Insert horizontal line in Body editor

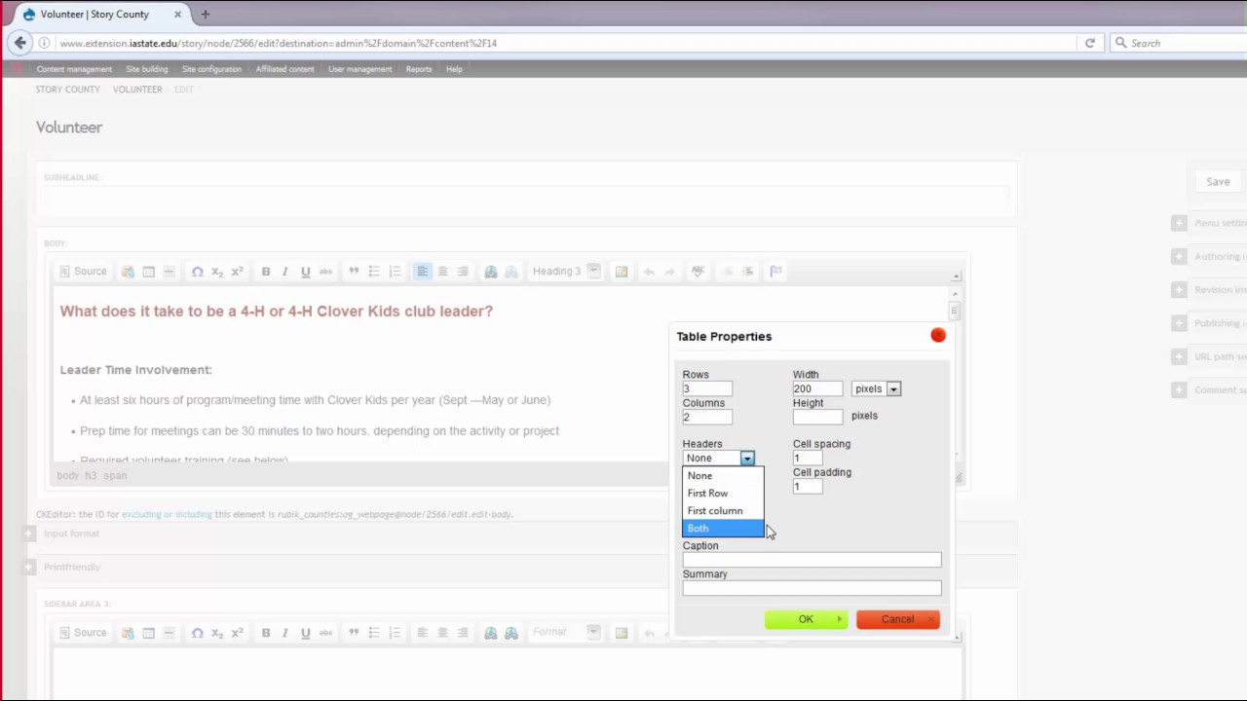(169, 272)
